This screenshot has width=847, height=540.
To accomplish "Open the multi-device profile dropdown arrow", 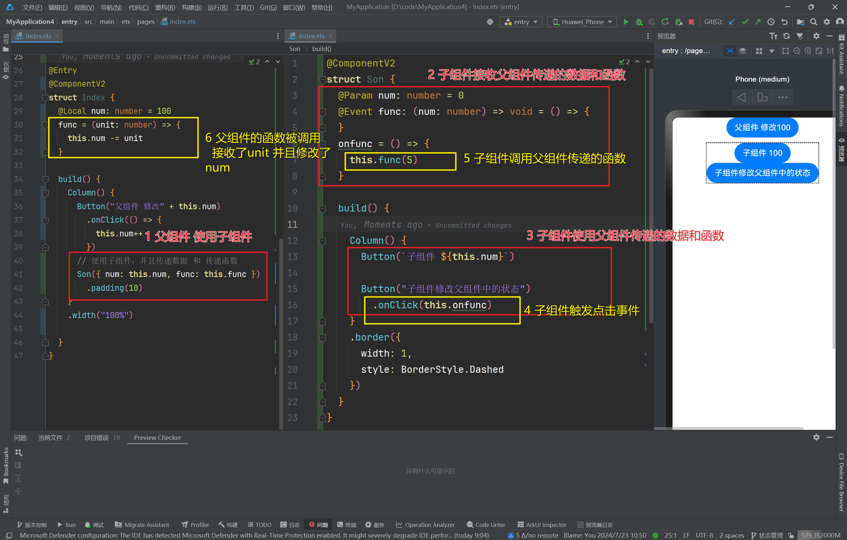I will click(772, 51).
